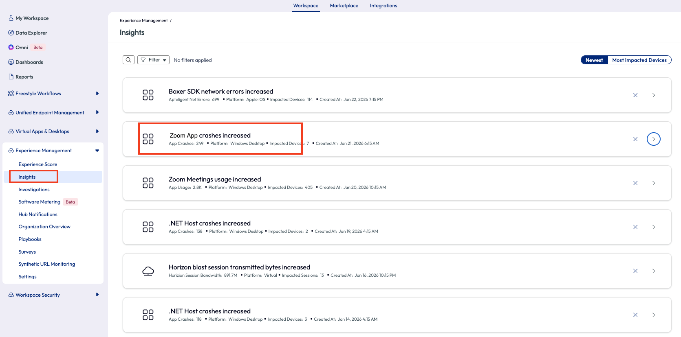Open Software Metering in sidebar
Screen dimensions: 681x337
tap(40, 201)
